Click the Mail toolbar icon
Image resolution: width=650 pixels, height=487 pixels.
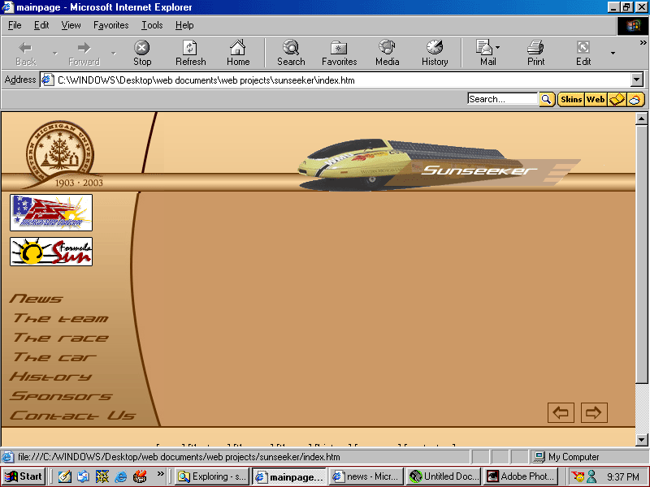point(484,53)
